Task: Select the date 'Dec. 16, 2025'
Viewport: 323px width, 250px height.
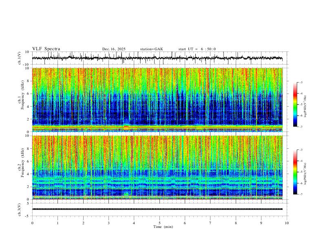Action: click(114, 49)
